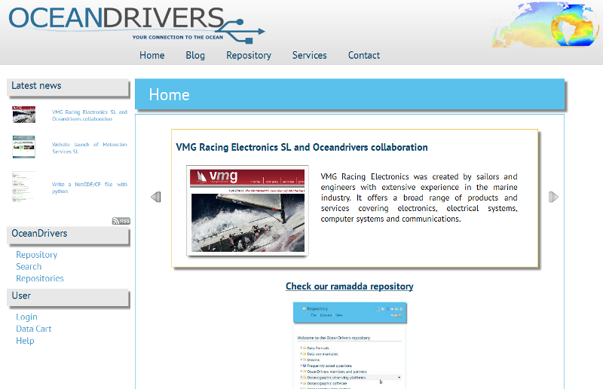The height and width of the screenshot is (389, 603).
Task: Click the globe ocean map image
Action: click(x=545, y=25)
